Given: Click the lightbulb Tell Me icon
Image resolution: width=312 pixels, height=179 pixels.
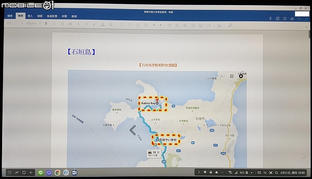Looking at the screenshot, I should point(270,18).
